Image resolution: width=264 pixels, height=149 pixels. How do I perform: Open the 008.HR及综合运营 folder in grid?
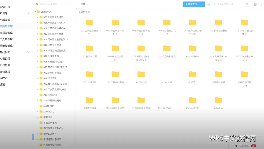pyautogui.click(x=115, y=48)
